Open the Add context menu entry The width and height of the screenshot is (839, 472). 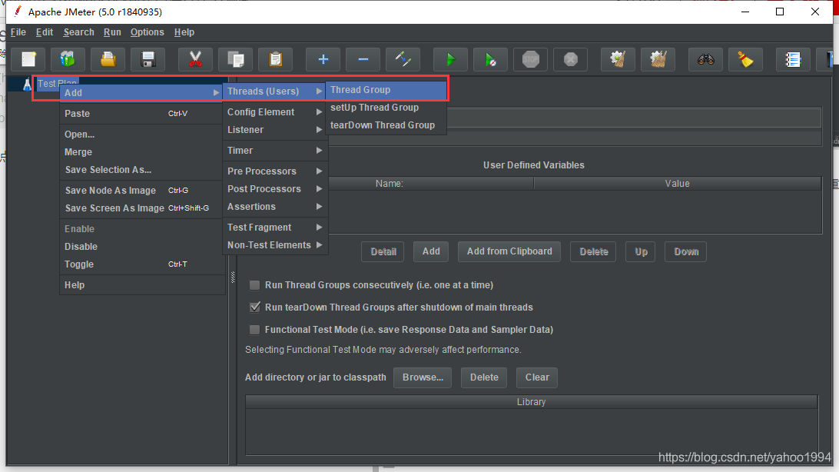141,92
